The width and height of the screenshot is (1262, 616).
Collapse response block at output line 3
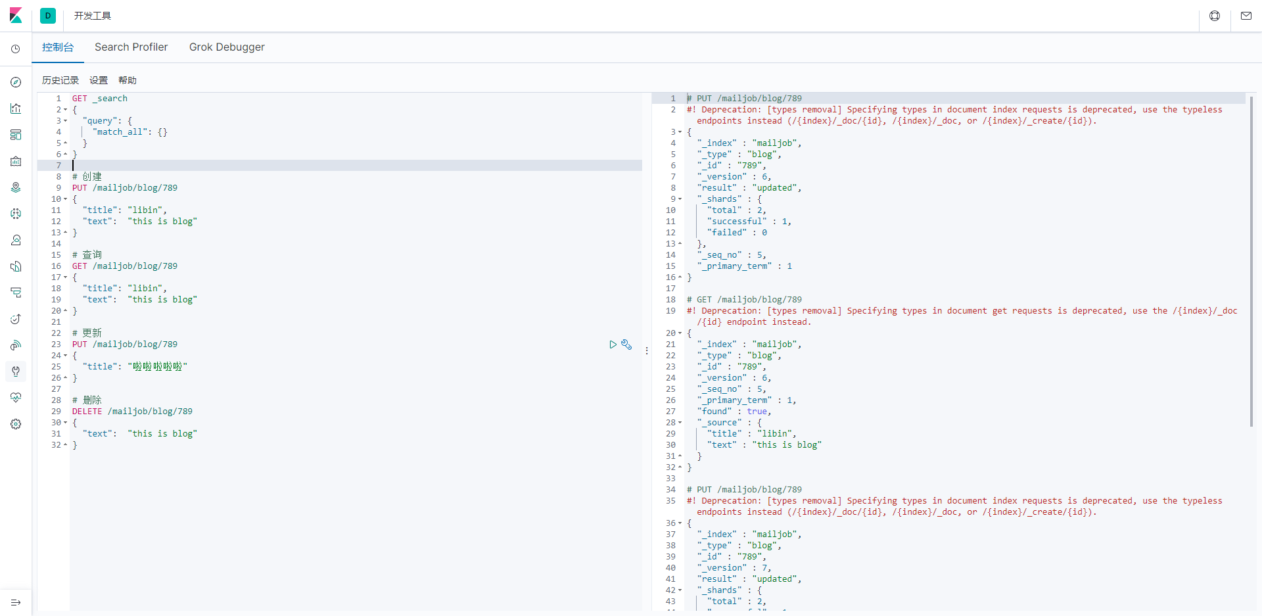click(680, 132)
